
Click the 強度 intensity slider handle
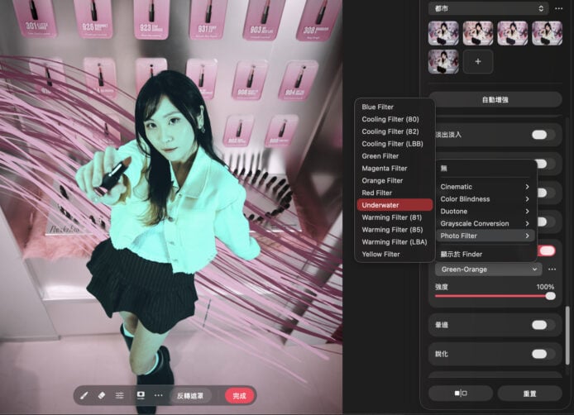click(550, 295)
